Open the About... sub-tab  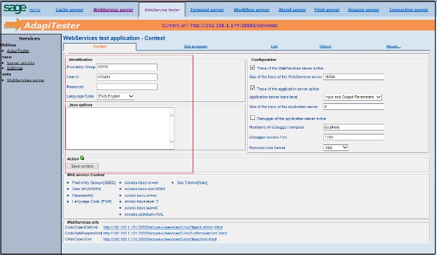[393, 46]
